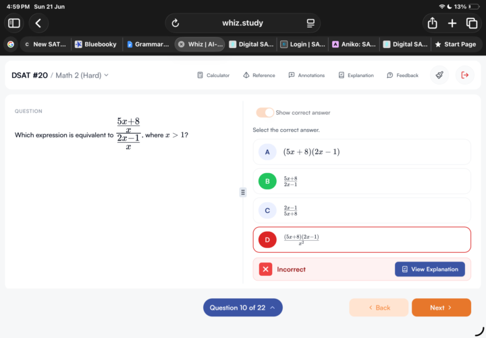The width and height of the screenshot is (486, 338).
Task: Toggle Show correct answer switch
Action: coord(265,112)
